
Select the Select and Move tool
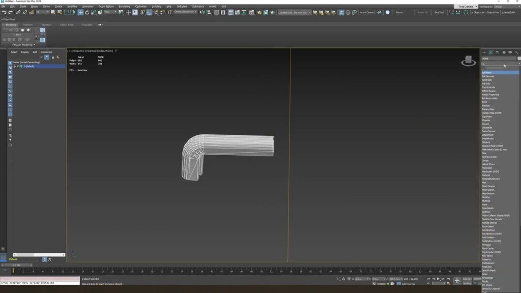pos(80,13)
